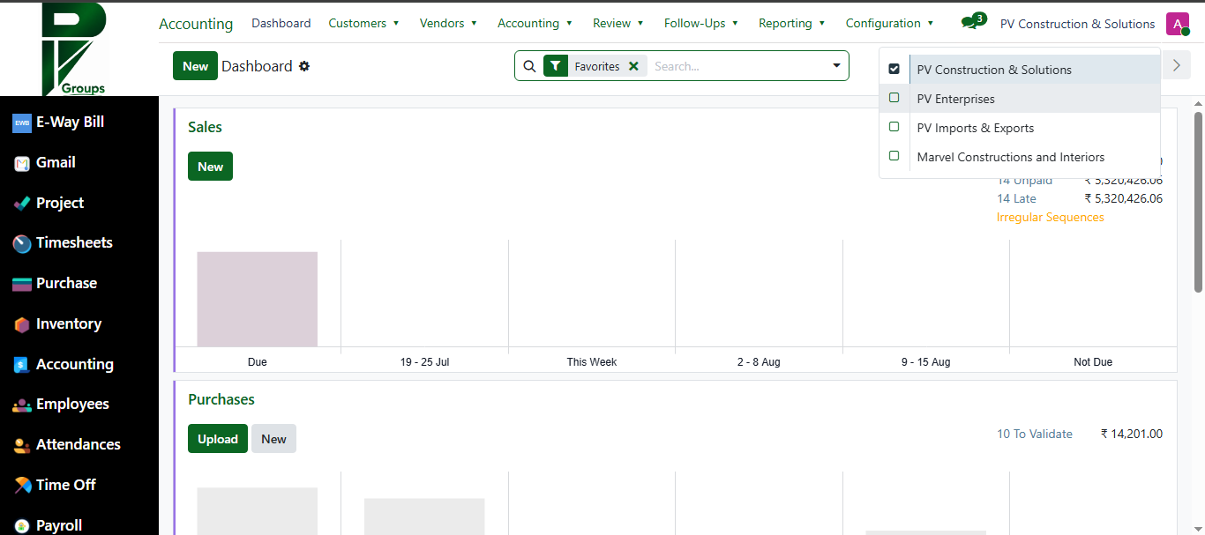The image size is (1205, 535).
Task: Open the Accounting app icon in sidebar
Action: (22, 365)
